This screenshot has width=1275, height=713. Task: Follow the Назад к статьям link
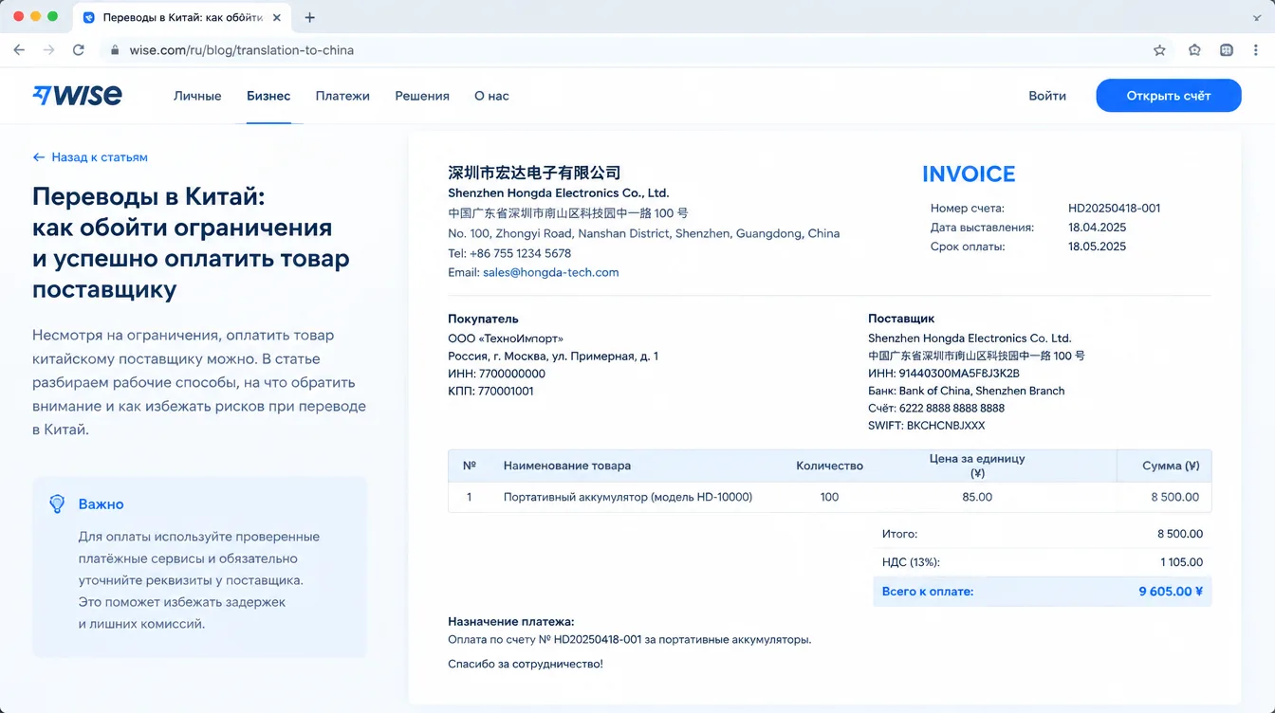(90, 157)
